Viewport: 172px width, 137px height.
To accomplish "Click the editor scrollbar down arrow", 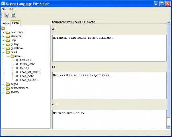I will tap(169, 127).
